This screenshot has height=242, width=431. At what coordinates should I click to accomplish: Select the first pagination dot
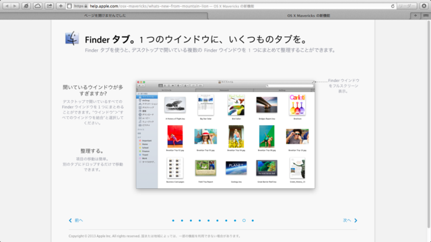tap(173, 220)
